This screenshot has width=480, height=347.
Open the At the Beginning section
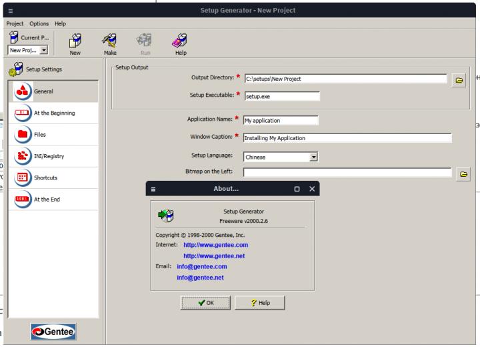(53, 113)
